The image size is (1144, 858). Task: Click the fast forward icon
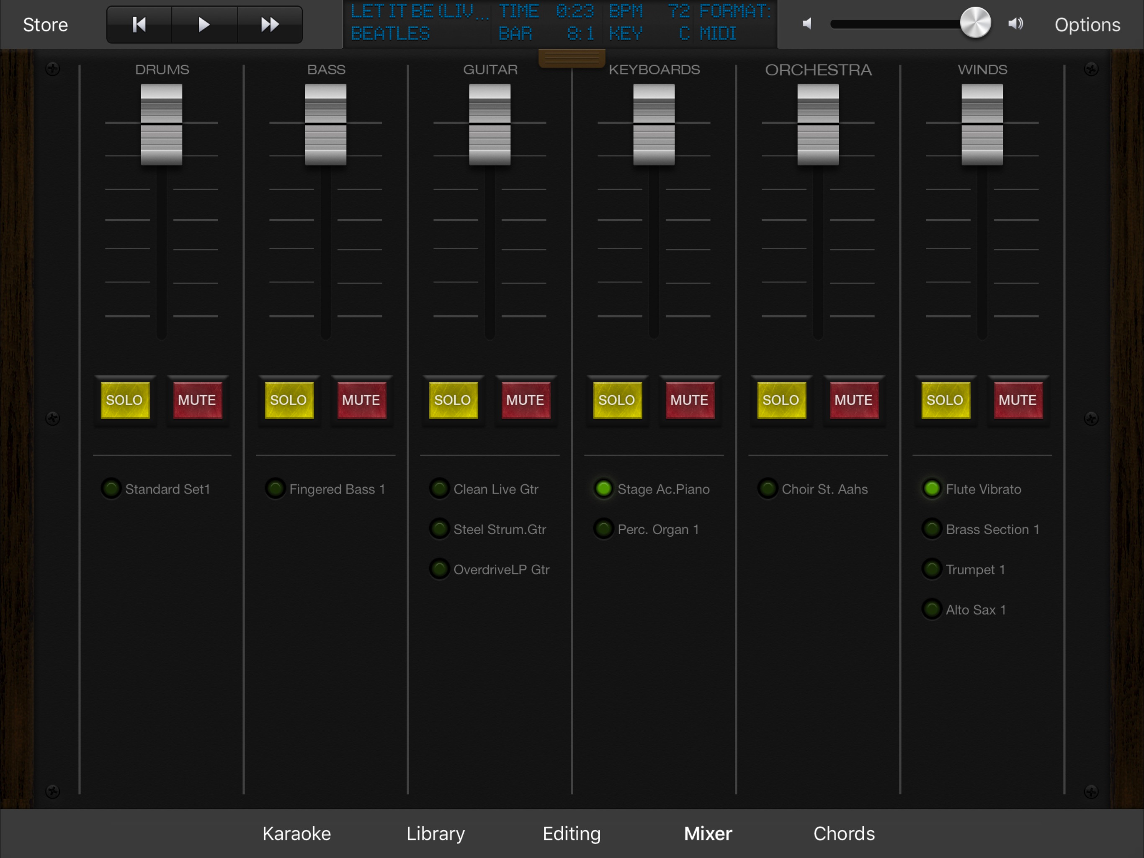pyautogui.click(x=269, y=24)
